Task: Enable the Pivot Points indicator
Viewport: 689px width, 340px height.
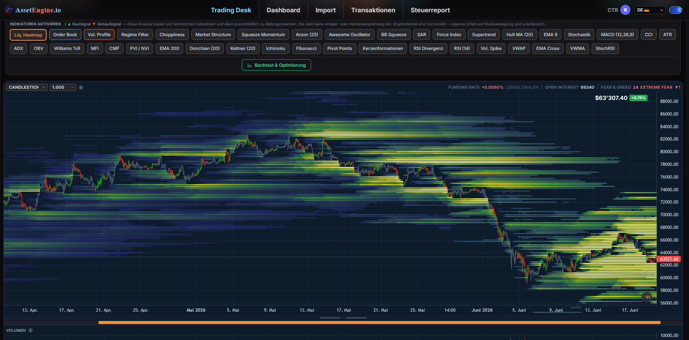Action: (x=339, y=48)
